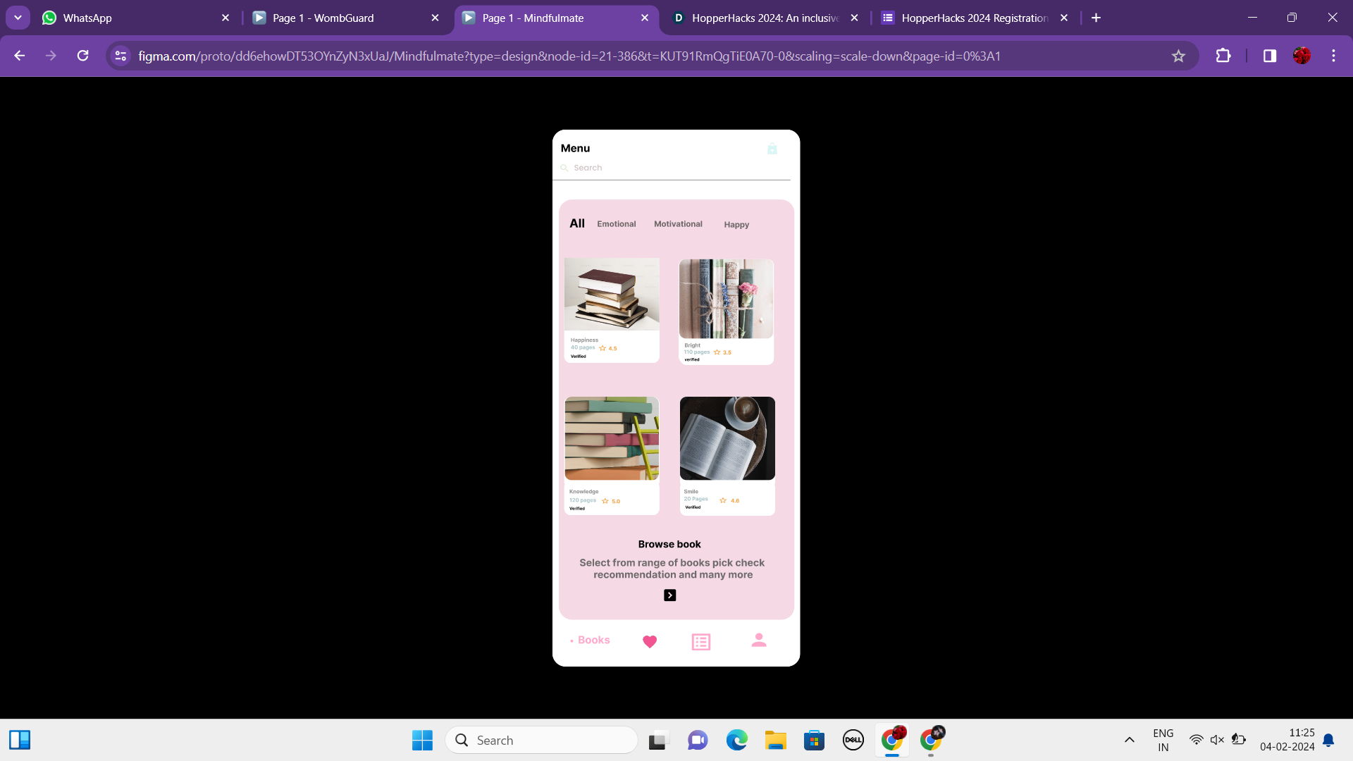The height and width of the screenshot is (761, 1353).
Task: Select the Motivational category tab
Action: (677, 224)
